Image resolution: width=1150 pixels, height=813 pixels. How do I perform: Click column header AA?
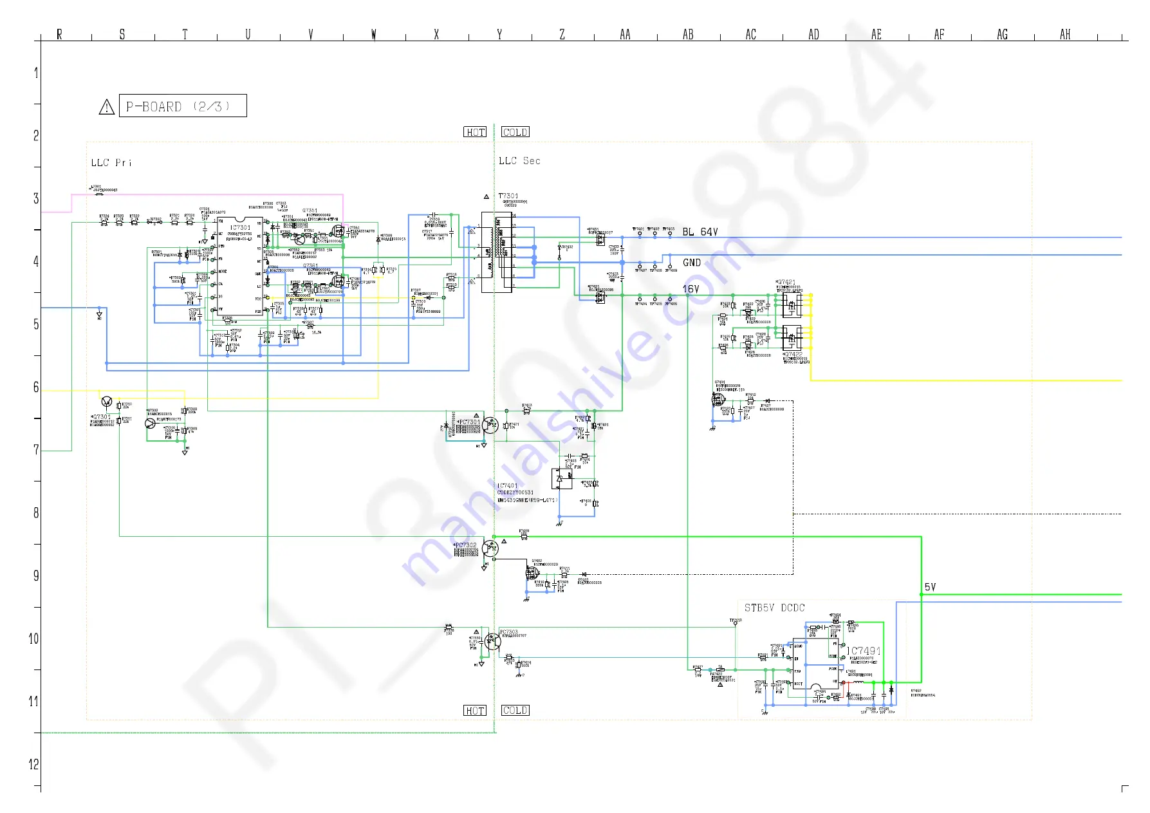point(625,34)
